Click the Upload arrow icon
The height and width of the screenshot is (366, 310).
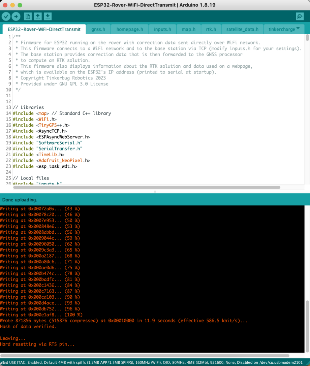tap(16, 16)
